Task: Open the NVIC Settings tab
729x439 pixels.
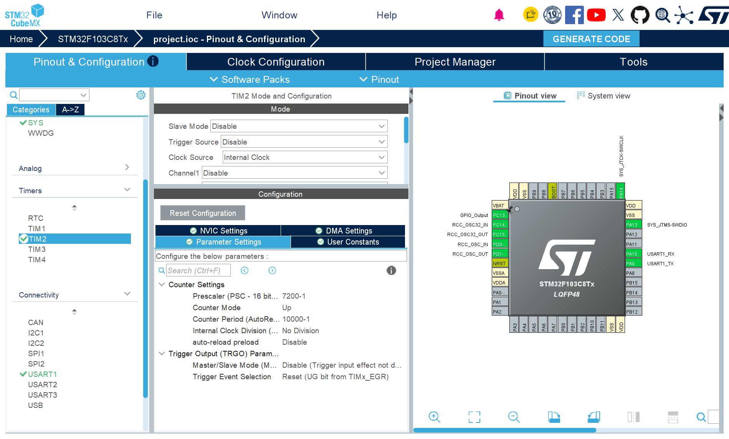Action: [218, 230]
